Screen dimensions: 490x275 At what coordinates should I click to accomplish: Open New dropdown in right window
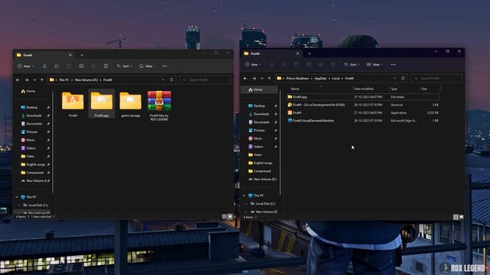click(253, 64)
